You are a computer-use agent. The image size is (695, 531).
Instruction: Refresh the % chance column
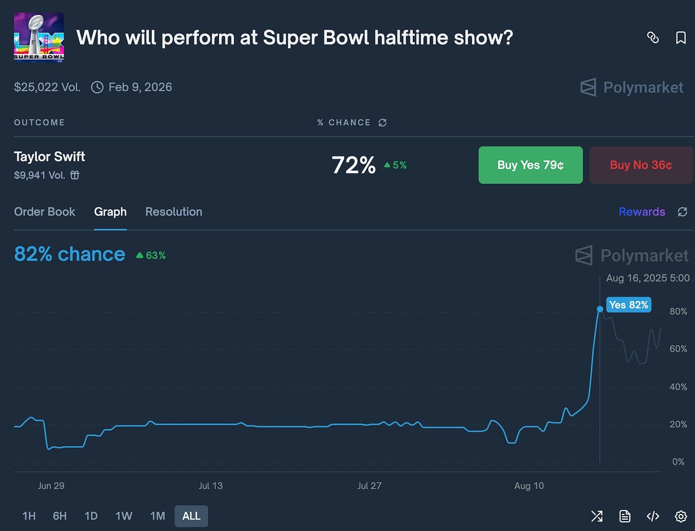pos(382,123)
